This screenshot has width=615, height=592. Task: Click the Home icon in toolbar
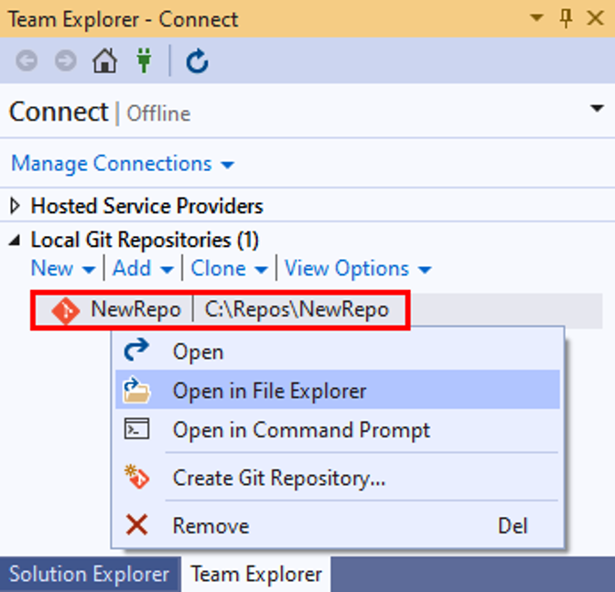point(105,61)
